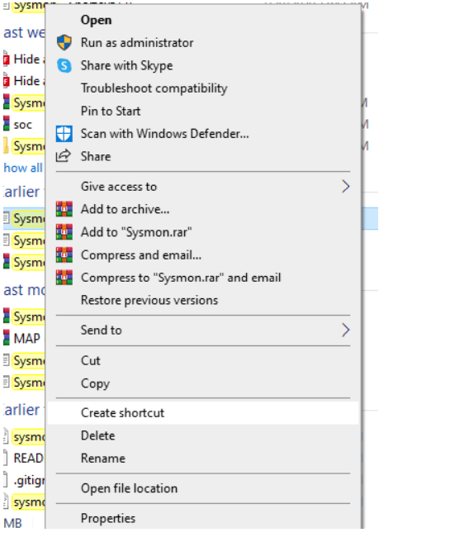
Task: Select the MAP file in the list
Action: (x=27, y=339)
